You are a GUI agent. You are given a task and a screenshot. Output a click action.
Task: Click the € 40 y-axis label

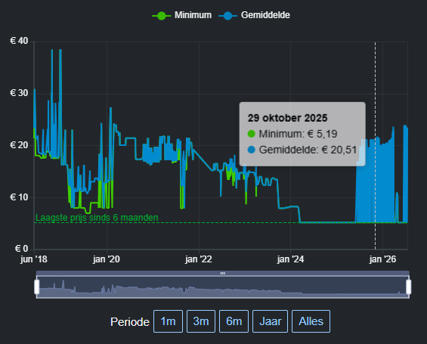19,41
